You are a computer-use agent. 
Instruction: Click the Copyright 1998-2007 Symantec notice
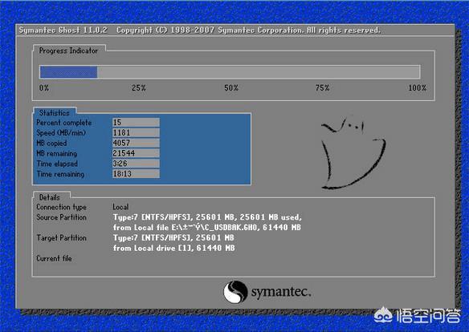[248, 30]
